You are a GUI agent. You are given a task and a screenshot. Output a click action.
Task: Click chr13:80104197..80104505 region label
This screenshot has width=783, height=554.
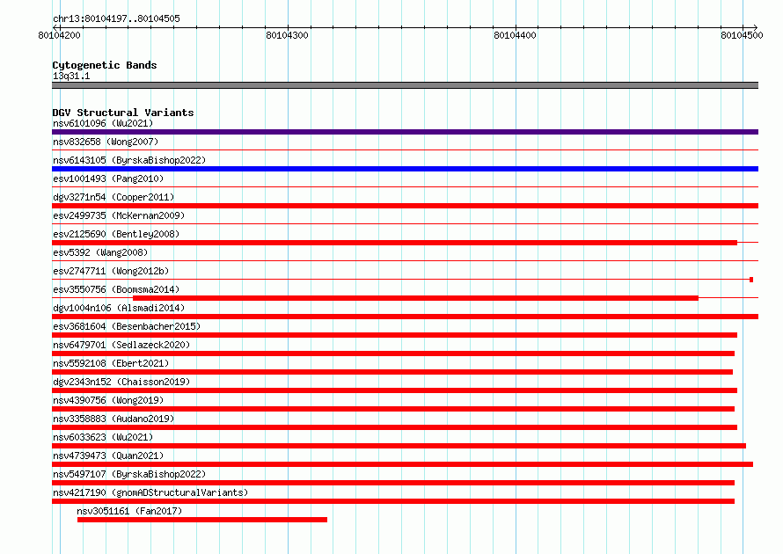pyautogui.click(x=116, y=18)
